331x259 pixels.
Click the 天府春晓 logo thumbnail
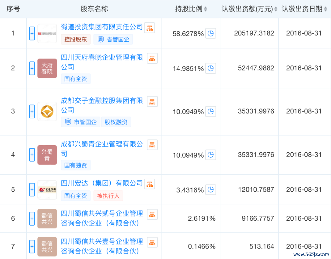[x=47, y=68]
